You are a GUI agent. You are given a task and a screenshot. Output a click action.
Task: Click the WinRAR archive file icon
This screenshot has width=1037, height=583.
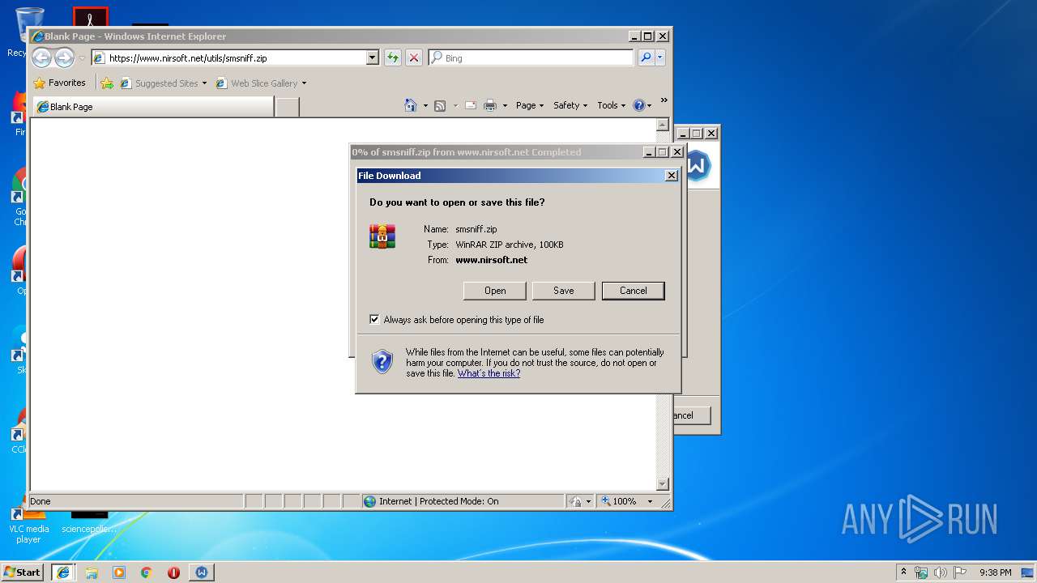(x=382, y=236)
